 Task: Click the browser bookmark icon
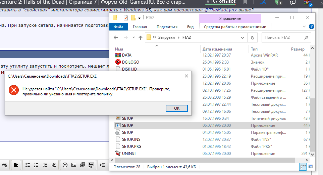click(x=245, y=2)
